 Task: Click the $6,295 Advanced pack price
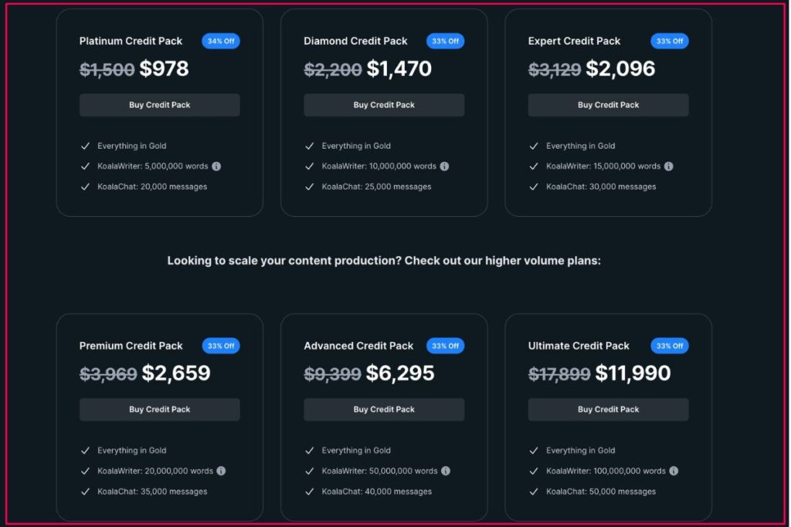click(400, 373)
